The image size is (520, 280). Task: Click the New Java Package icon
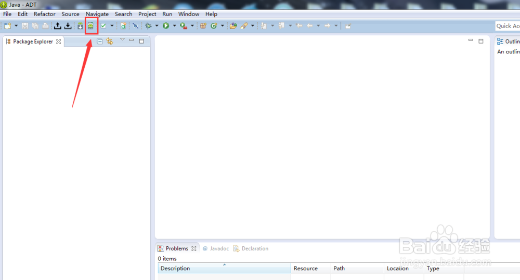pyautogui.click(x=203, y=26)
